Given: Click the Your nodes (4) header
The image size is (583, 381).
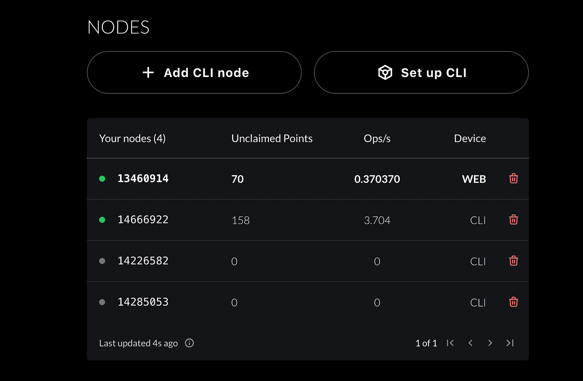Looking at the screenshot, I should (x=132, y=139).
